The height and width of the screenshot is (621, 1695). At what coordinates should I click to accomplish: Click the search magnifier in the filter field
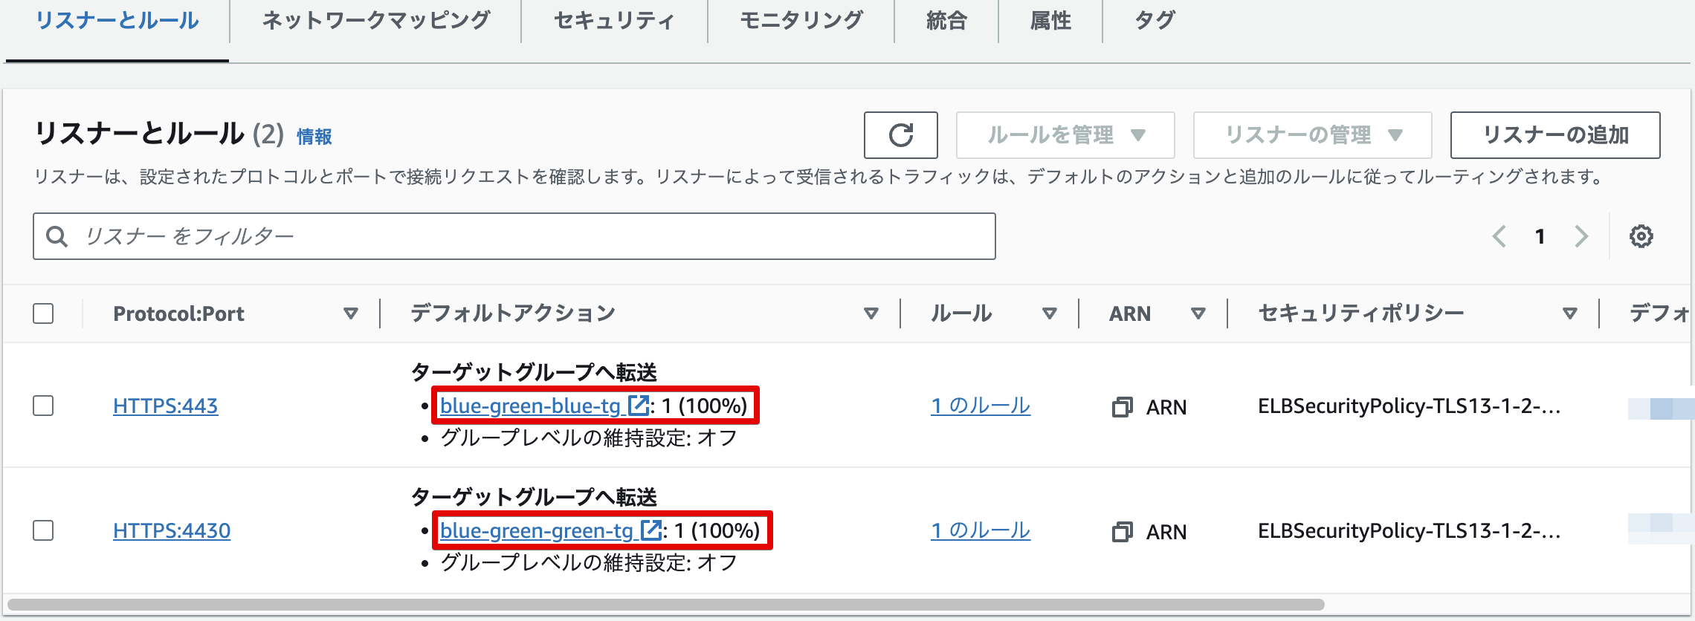pyautogui.click(x=57, y=235)
